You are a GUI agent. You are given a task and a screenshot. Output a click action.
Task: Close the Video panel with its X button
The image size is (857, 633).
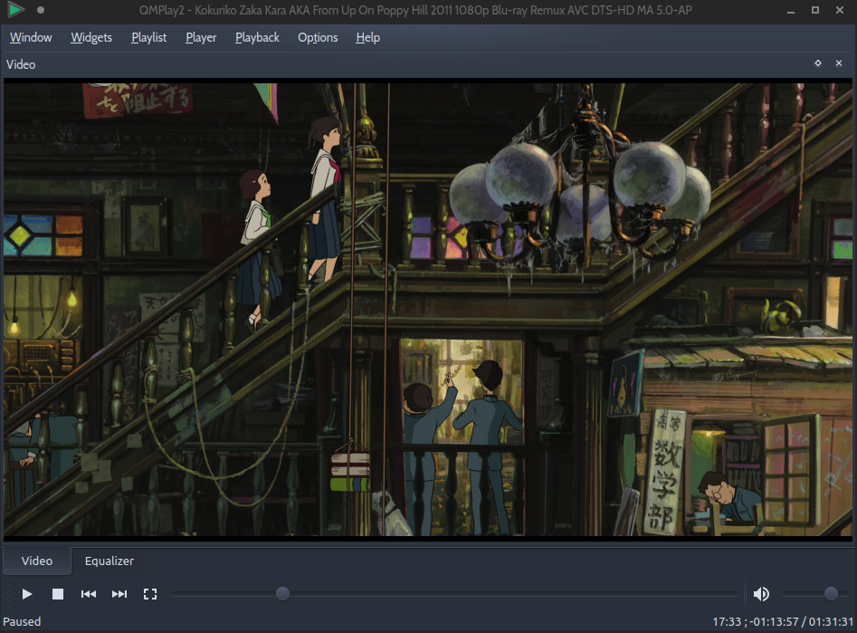839,63
